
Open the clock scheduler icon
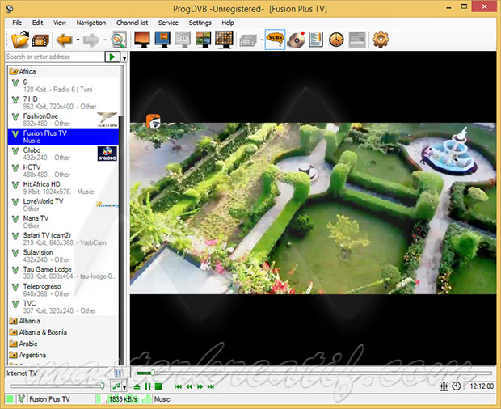click(336, 40)
